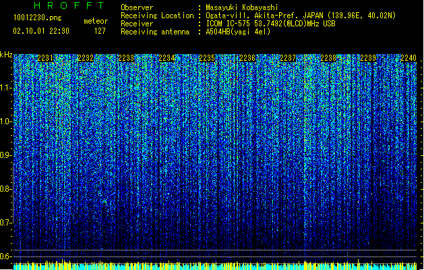Screen dimensions: 424x270
Task: Click the 2233 time marker
Action: pyautogui.click(x=126, y=58)
